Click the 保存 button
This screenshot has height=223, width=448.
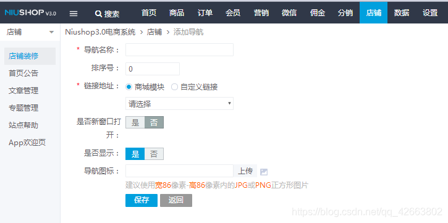142,200
